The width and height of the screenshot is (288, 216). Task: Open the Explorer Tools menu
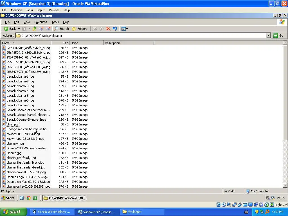click(55, 22)
